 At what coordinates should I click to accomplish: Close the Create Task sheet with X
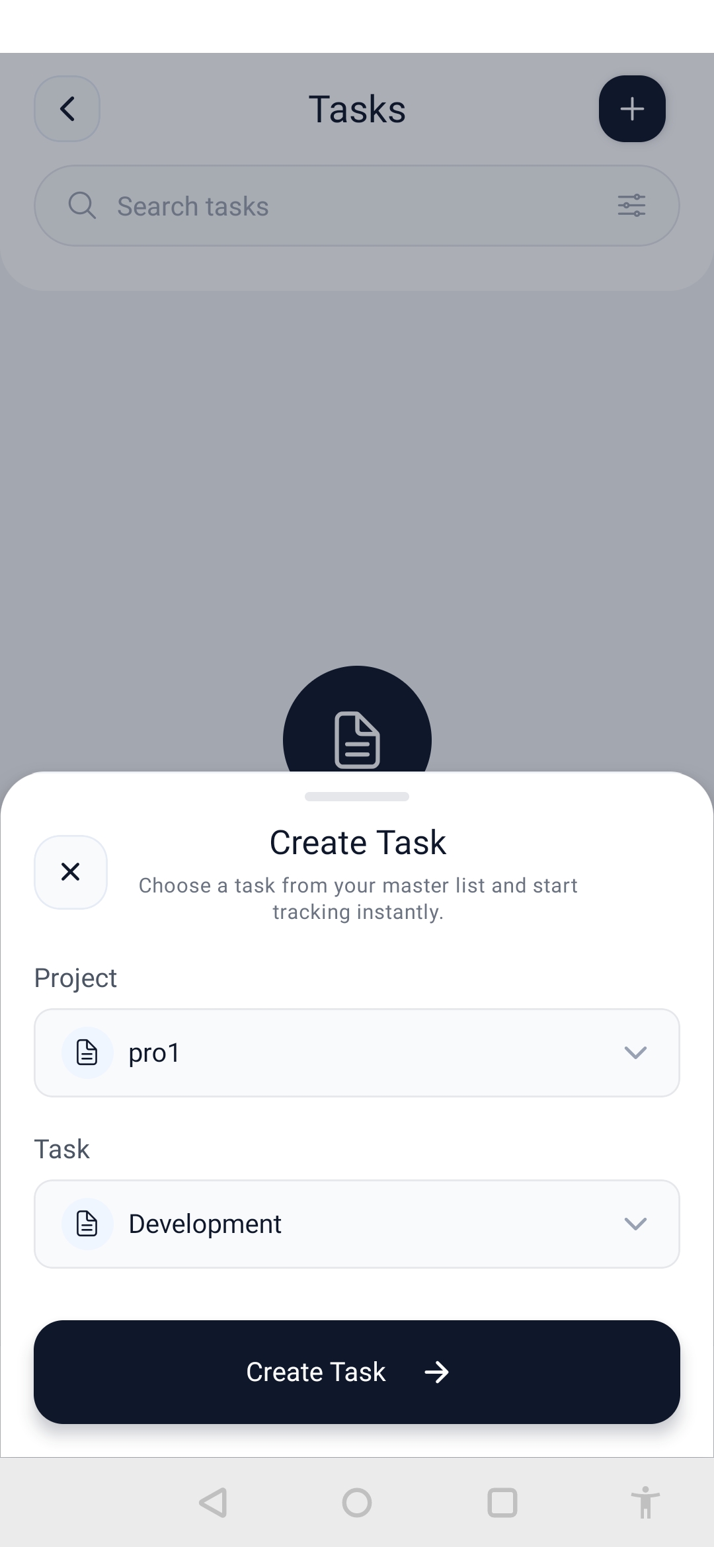[71, 872]
